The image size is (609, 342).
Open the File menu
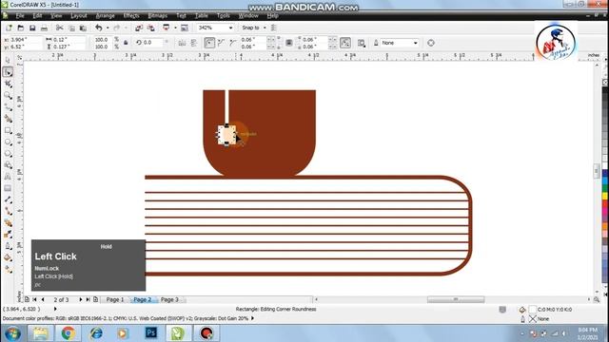pyautogui.click(x=20, y=15)
